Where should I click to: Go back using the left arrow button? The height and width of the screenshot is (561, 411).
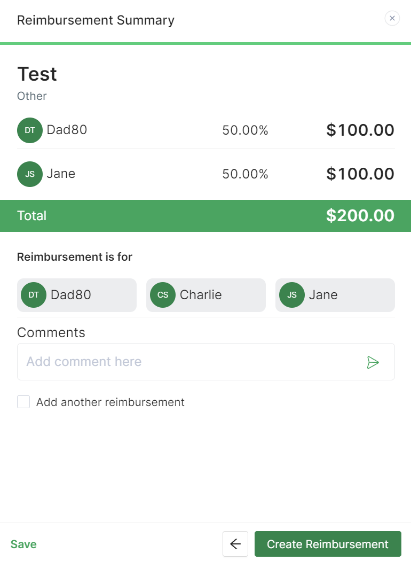point(235,544)
